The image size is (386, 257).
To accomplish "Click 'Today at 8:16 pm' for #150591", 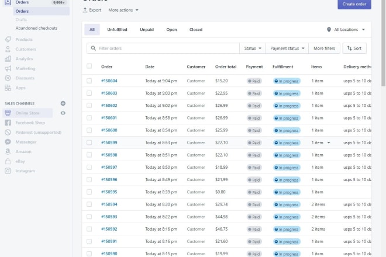I will click(x=161, y=241).
